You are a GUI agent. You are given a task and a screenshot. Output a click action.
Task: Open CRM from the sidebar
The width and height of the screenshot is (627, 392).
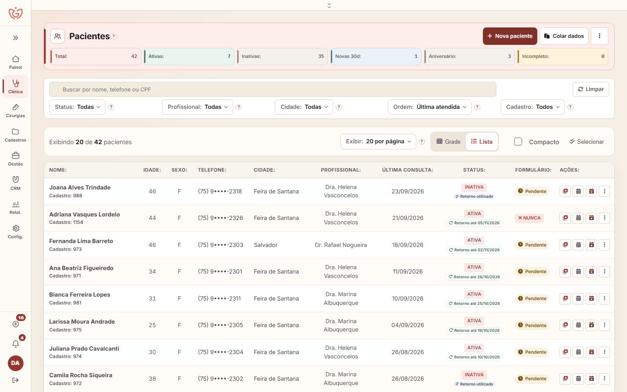click(15, 183)
